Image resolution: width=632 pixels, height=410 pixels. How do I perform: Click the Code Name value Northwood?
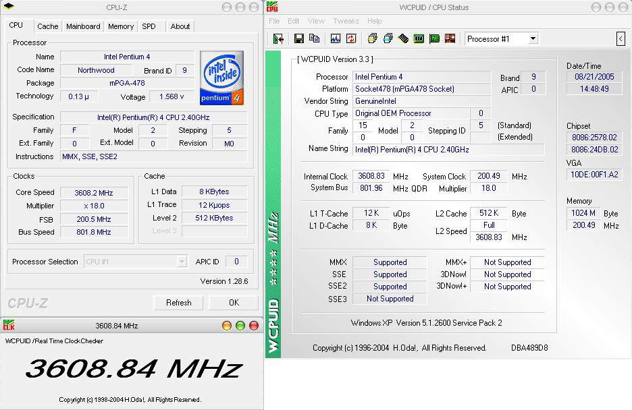point(96,70)
